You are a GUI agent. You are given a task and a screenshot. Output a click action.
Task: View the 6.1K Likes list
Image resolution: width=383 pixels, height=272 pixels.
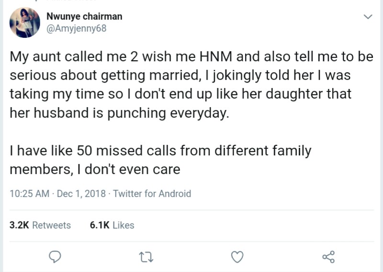112,225
